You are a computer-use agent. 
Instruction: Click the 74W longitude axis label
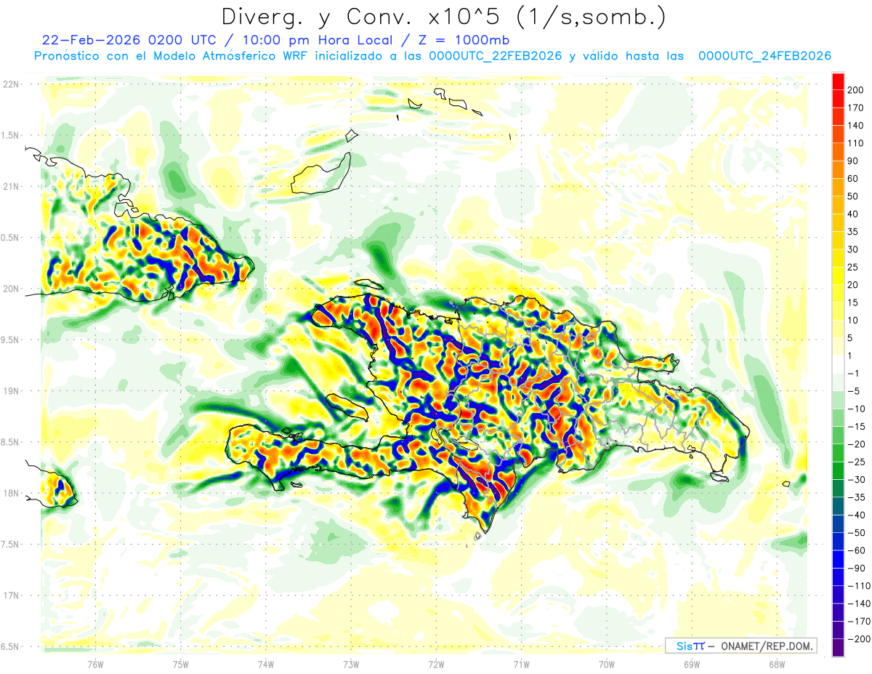coord(266,664)
